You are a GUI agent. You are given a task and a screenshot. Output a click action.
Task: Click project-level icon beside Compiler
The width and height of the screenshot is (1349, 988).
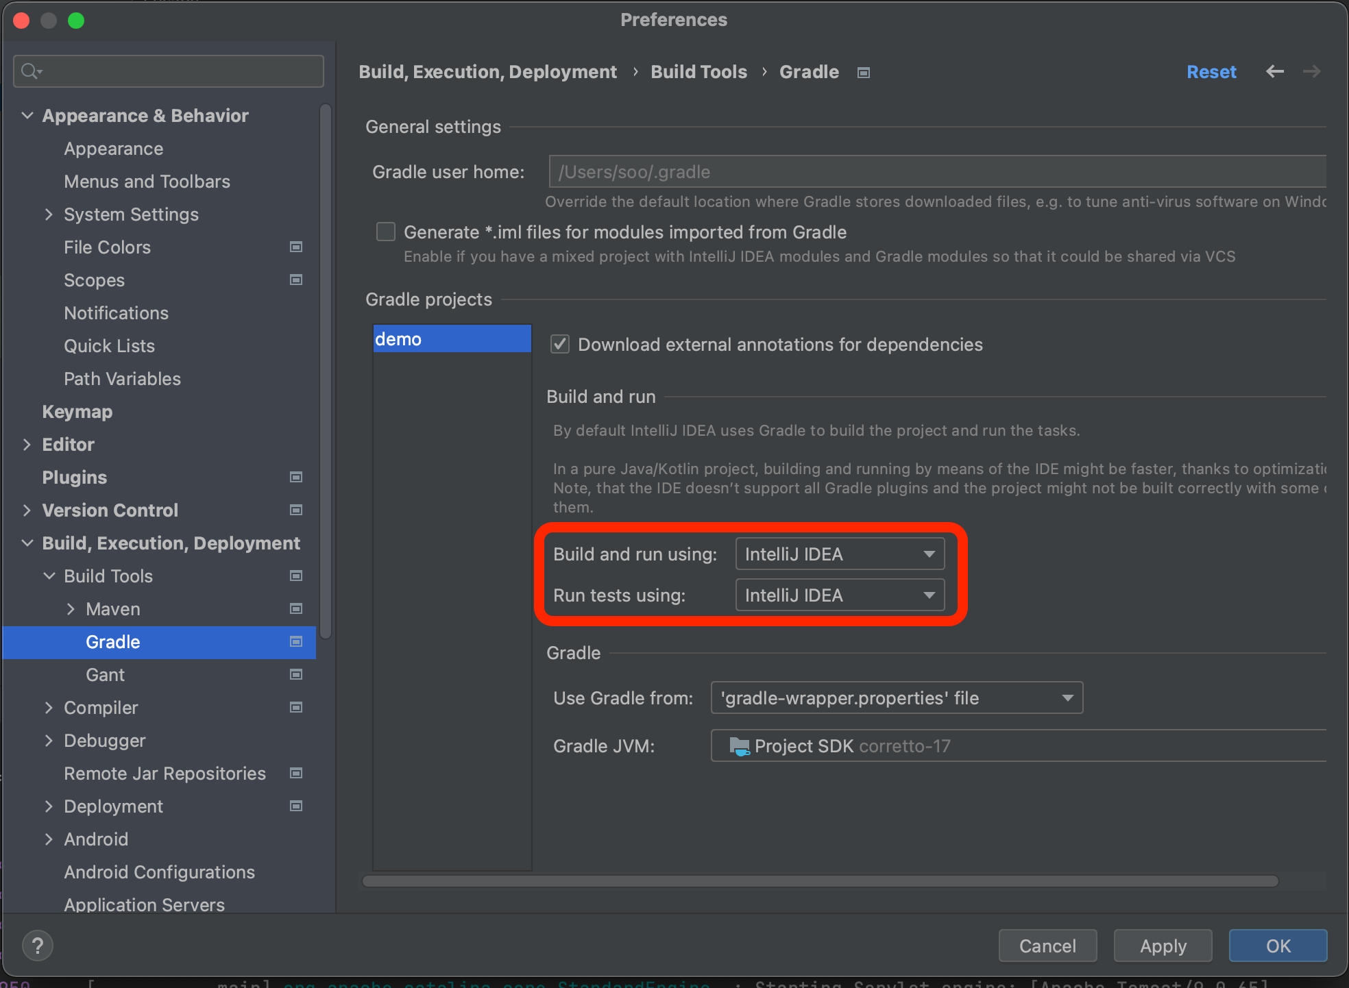[x=296, y=708]
